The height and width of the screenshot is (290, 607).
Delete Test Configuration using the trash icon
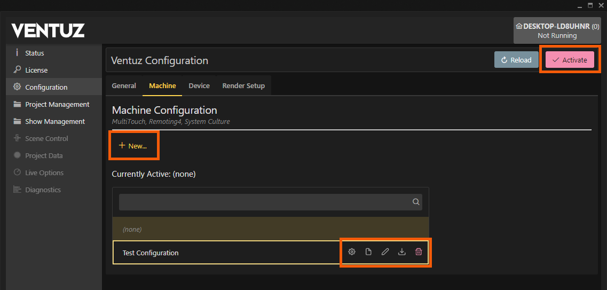click(419, 252)
